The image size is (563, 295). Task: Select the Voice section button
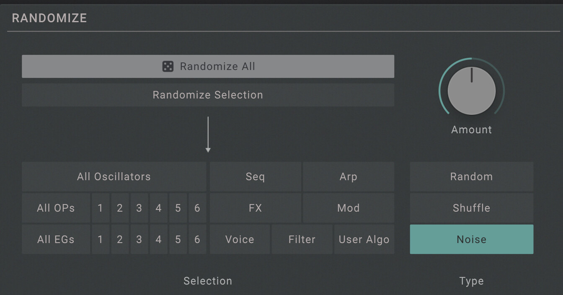click(x=240, y=239)
